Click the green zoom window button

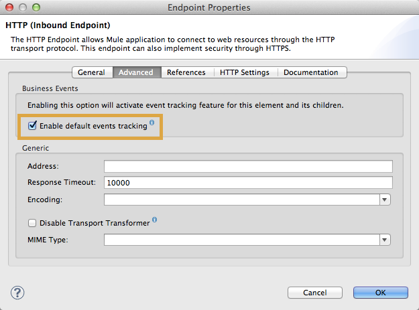coord(35,7)
